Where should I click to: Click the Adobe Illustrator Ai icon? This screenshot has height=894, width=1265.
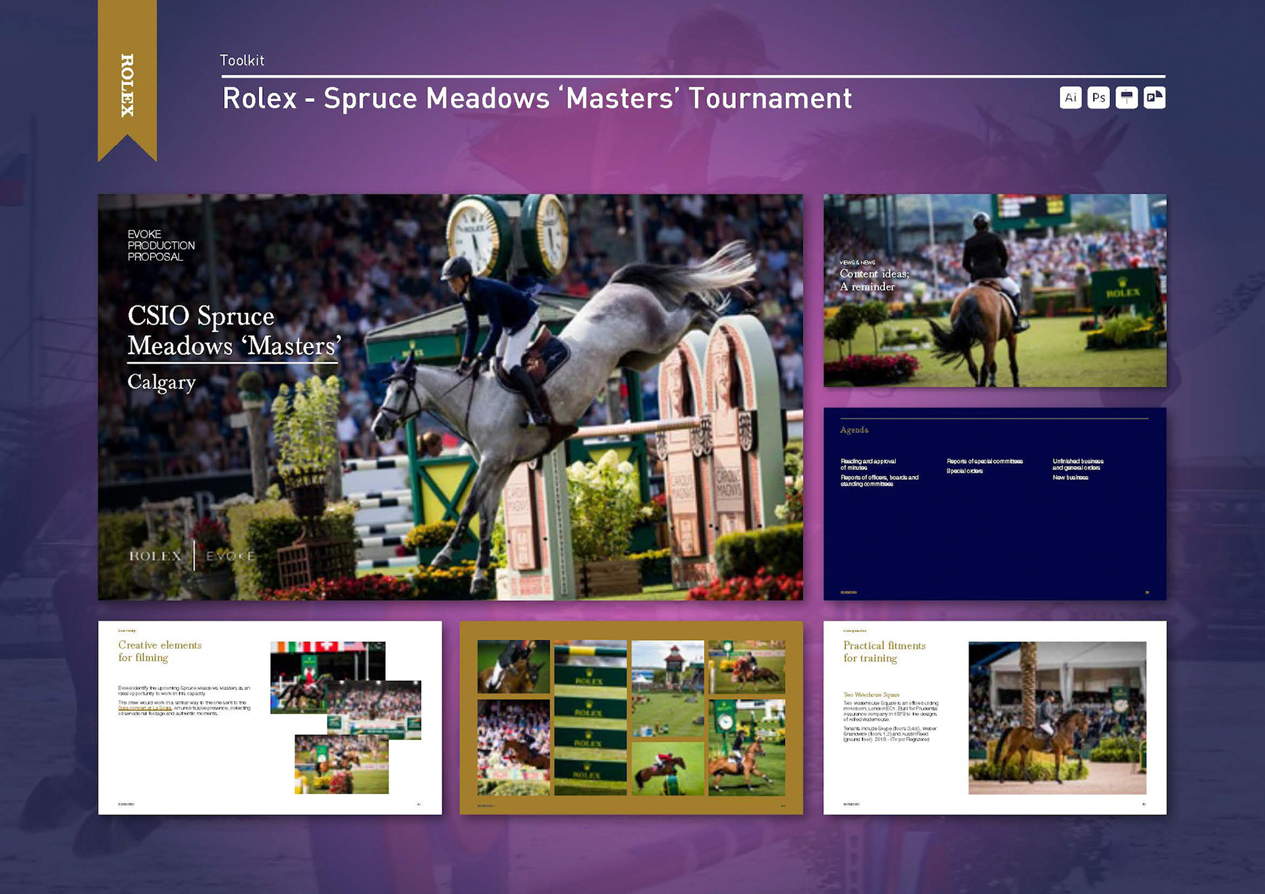coord(1071,98)
